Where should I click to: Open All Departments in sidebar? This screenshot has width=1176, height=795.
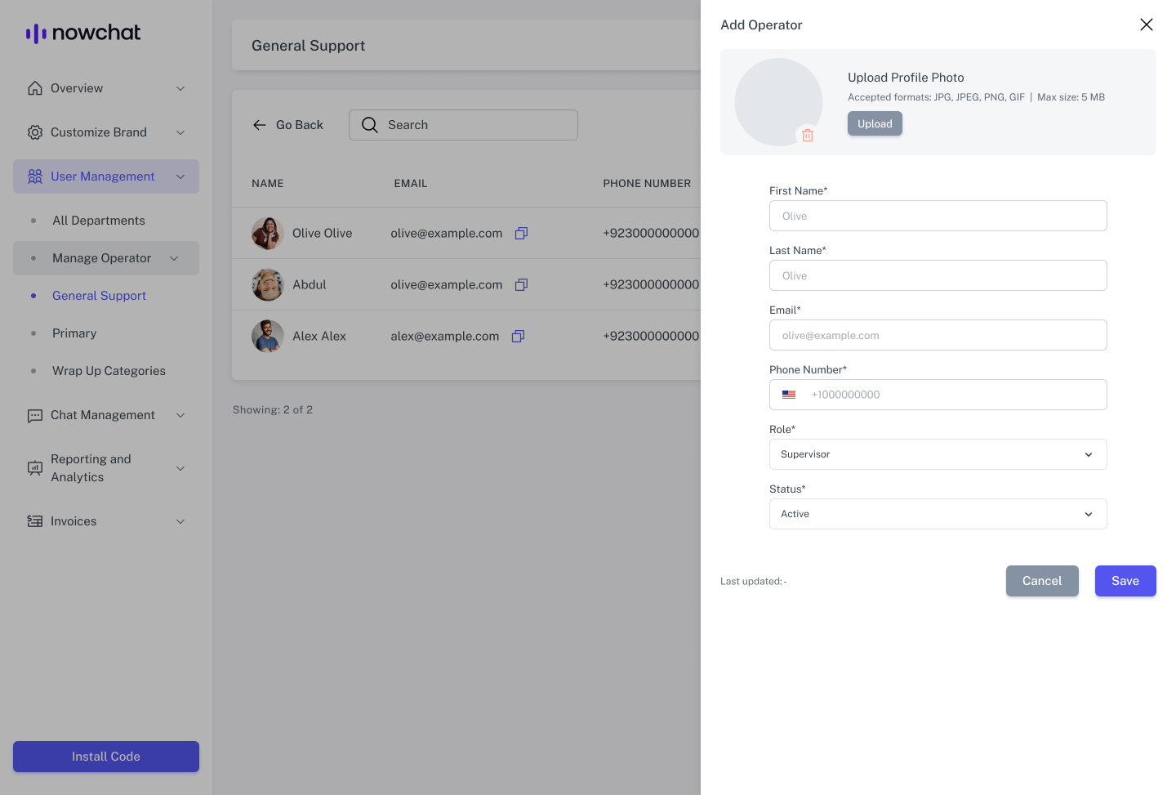point(99,221)
